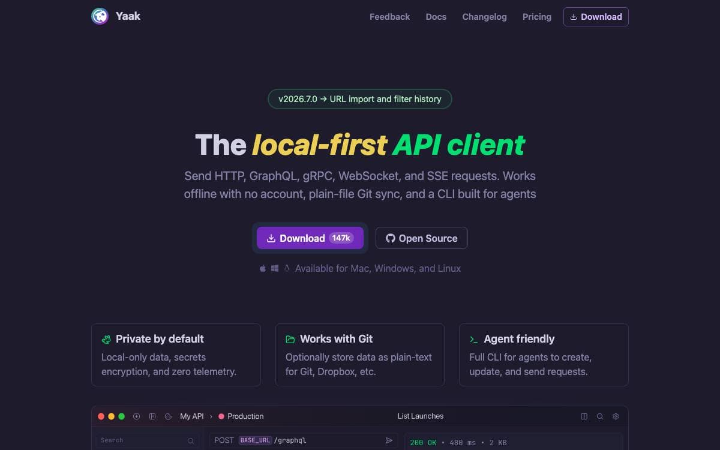Click the Apple platform icon
The height and width of the screenshot is (450, 720).
(x=263, y=268)
